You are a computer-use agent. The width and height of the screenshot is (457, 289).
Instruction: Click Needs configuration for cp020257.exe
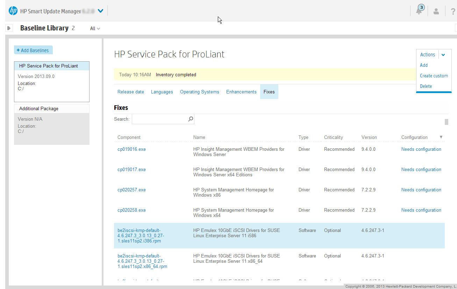[421, 190]
